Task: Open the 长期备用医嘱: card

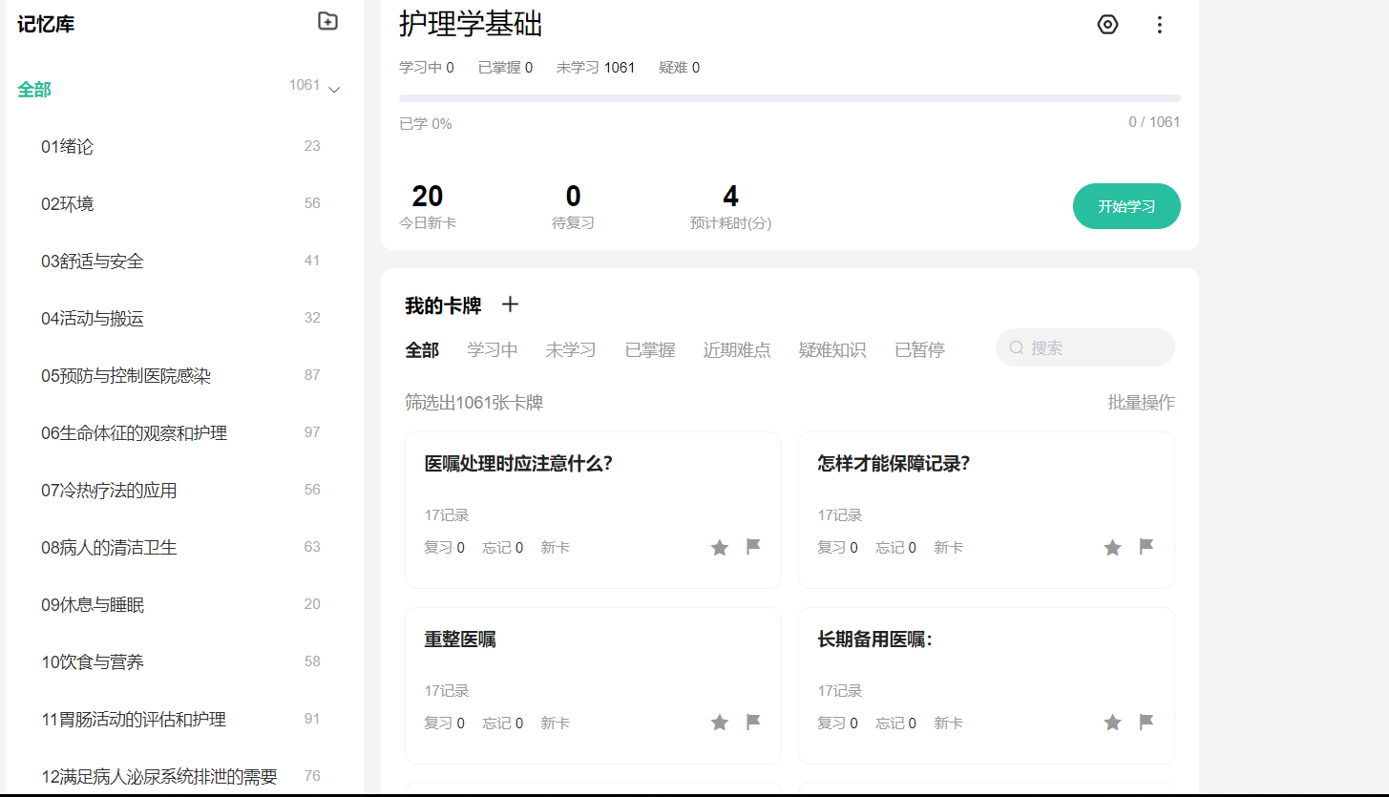Action: (x=986, y=685)
